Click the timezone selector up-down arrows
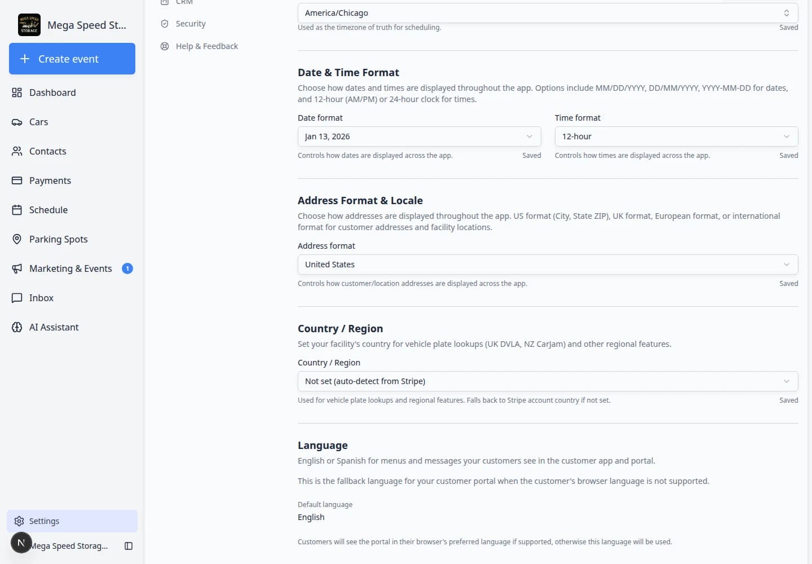The image size is (812, 564). 786,13
